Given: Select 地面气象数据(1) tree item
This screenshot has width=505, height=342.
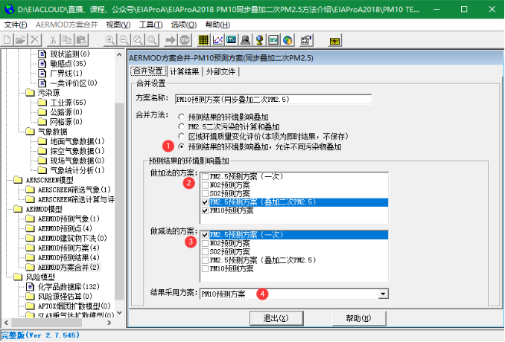Looking at the screenshot, I should coord(77,141).
